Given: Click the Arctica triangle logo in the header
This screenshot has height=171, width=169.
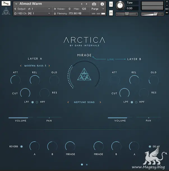Looking at the screenshot, I should pyautogui.click(x=6, y=11).
